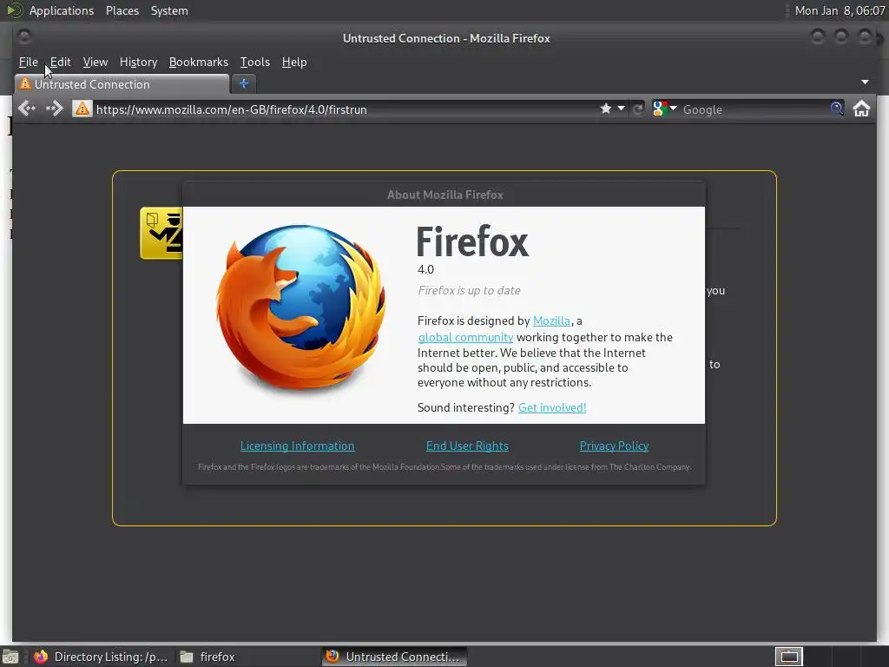The height and width of the screenshot is (667, 889).
Task: Click the About Mozilla Firefox dialog title
Action: click(445, 195)
